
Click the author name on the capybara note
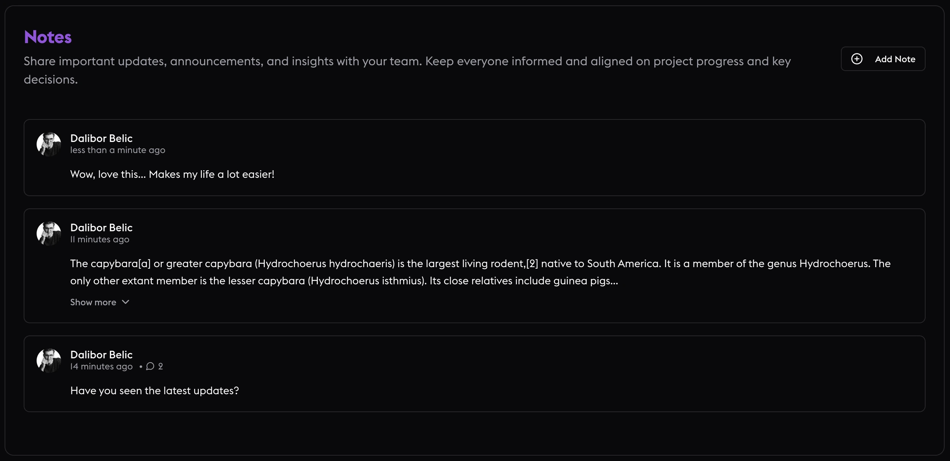pyautogui.click(x=101, y=227)
